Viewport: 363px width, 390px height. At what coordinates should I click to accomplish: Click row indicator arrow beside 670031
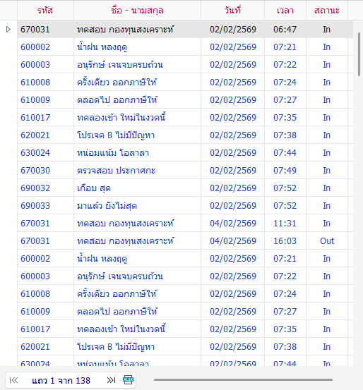point(8,30)
